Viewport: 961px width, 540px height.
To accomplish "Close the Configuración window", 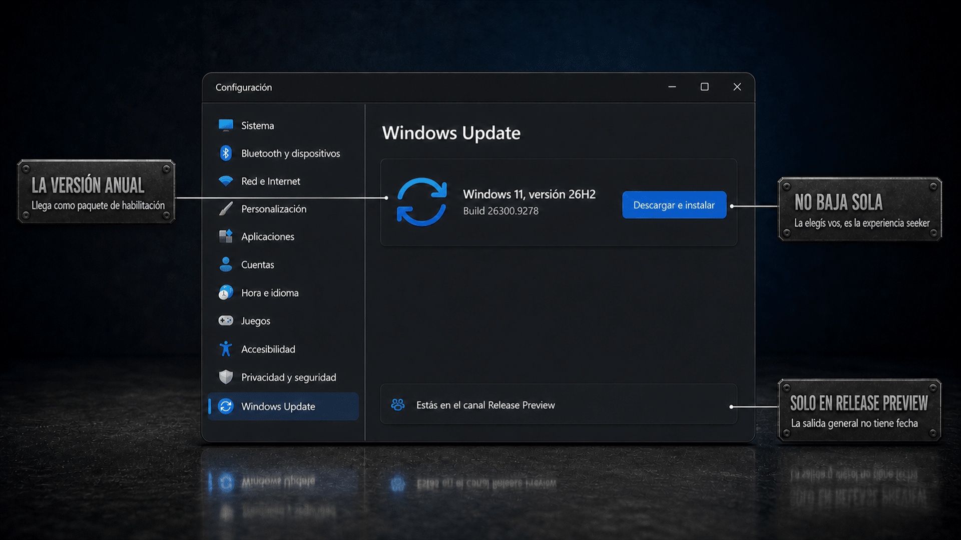I will 737,87.
